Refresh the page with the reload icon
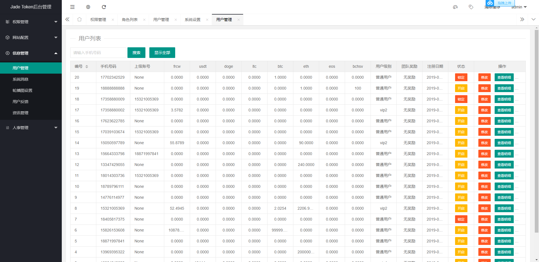Screen dimensions: 539x262 point(104,7)
